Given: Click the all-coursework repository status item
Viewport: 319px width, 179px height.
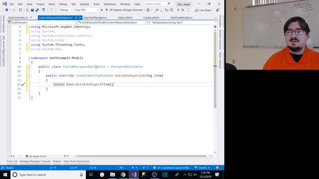Looking at the screenshot, I should click(171, 168).
